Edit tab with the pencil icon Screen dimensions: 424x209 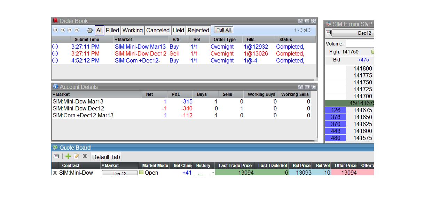[77, 157]
